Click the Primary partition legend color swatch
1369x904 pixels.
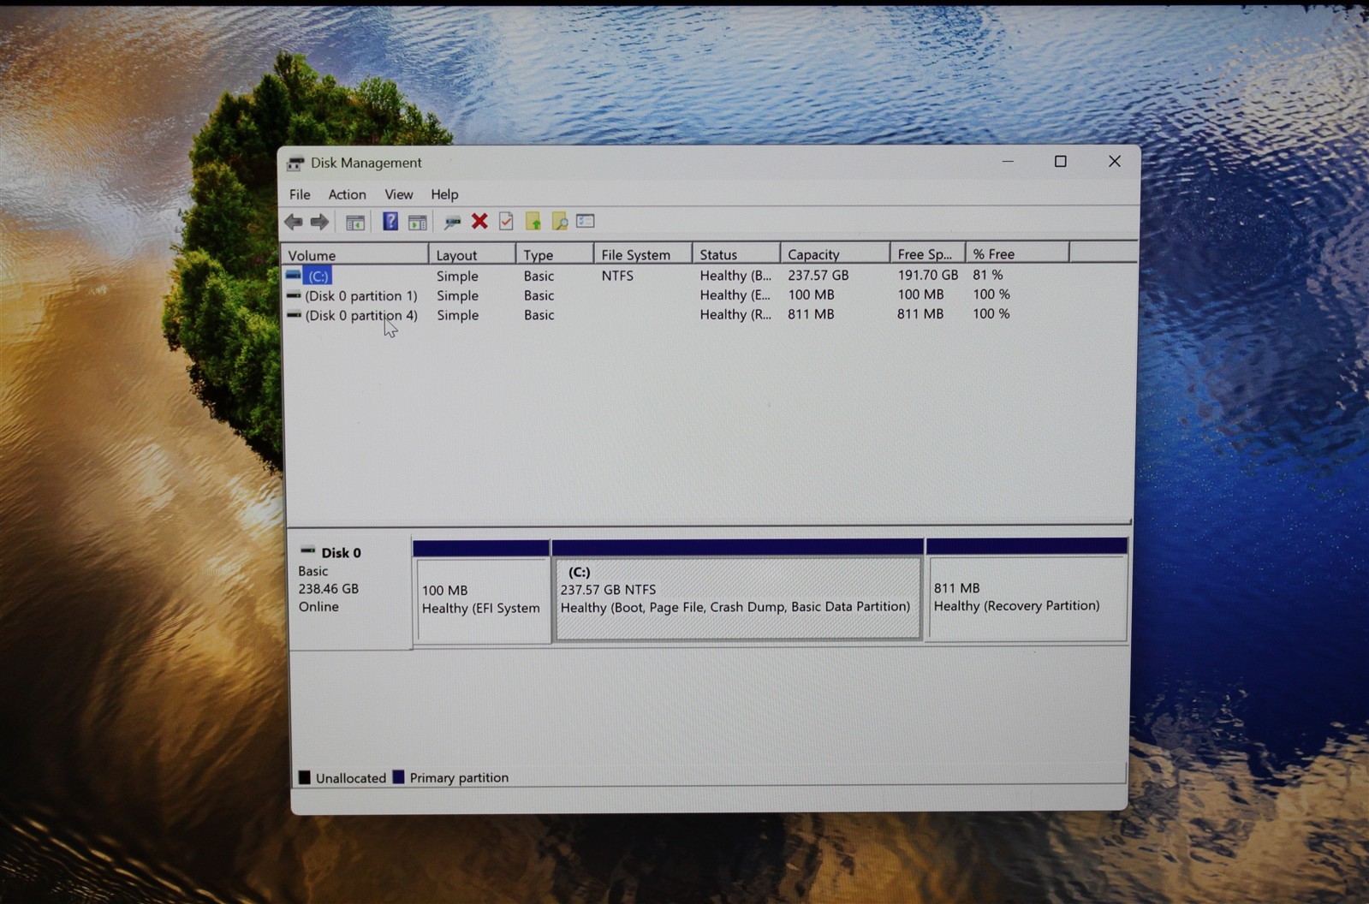pos(398,777)
